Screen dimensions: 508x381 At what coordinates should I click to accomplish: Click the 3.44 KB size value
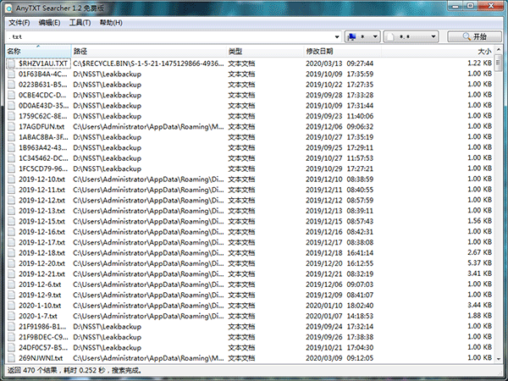point(479,305)
